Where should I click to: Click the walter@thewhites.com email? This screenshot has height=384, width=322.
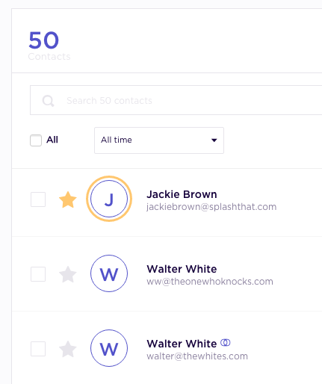point(197,356)
